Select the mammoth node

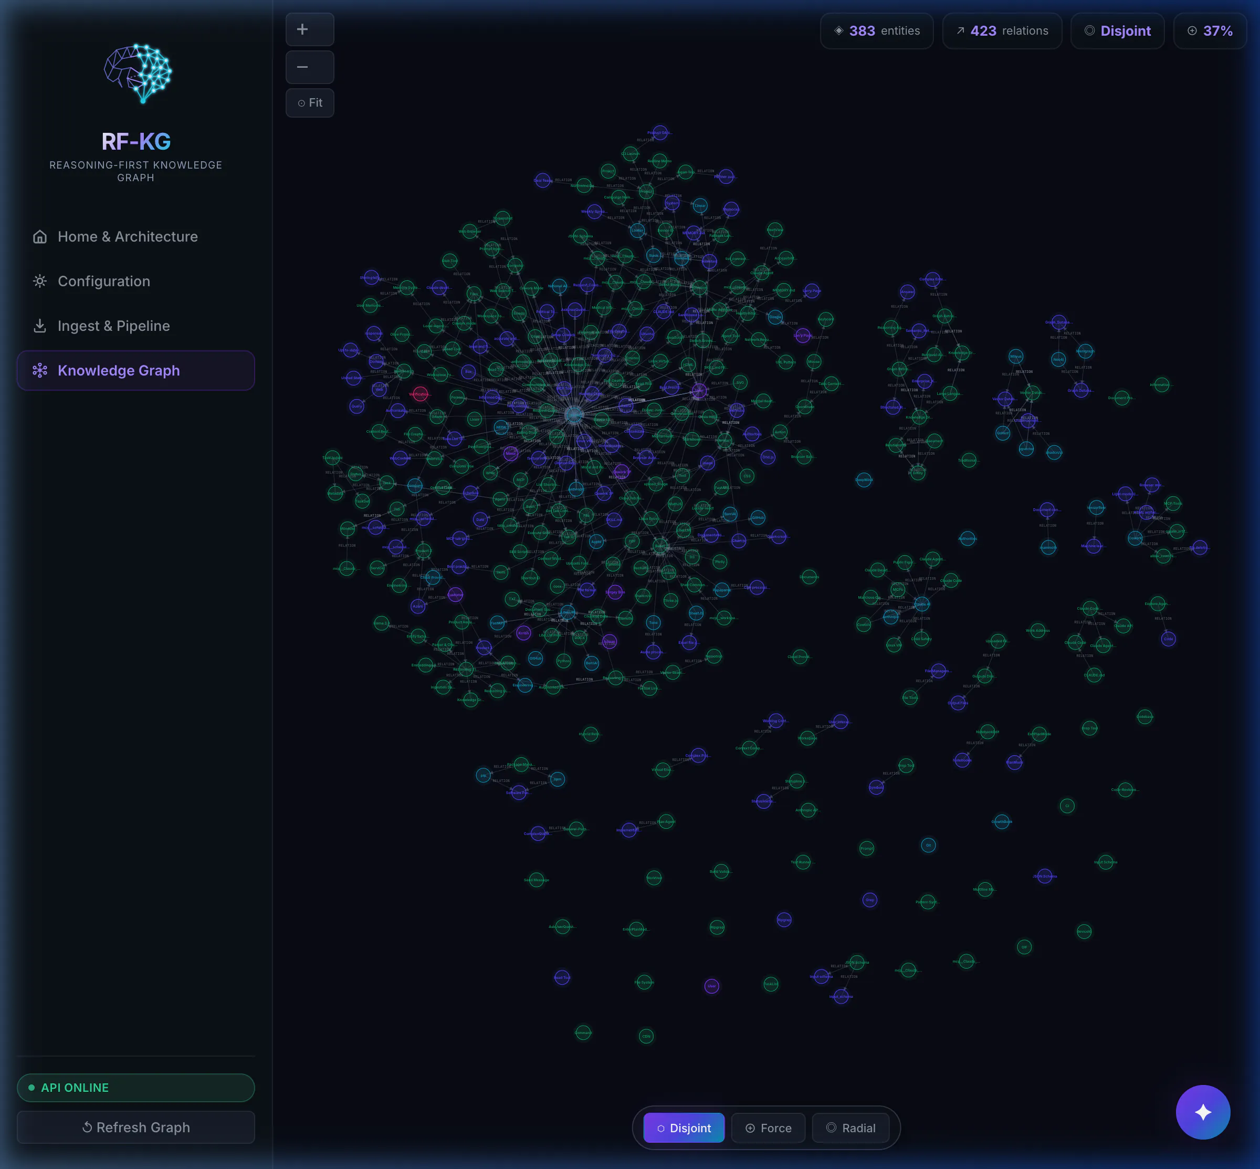coord(1048,547)
